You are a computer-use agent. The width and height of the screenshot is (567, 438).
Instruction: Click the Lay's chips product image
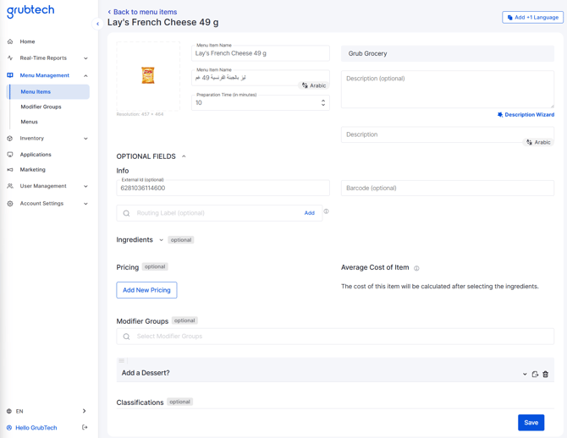tap(148, 75)
